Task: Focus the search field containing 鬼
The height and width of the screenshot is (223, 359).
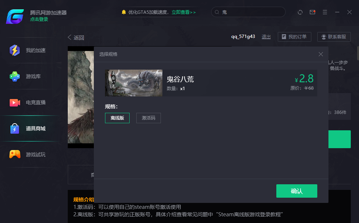Action: point(248,12)
